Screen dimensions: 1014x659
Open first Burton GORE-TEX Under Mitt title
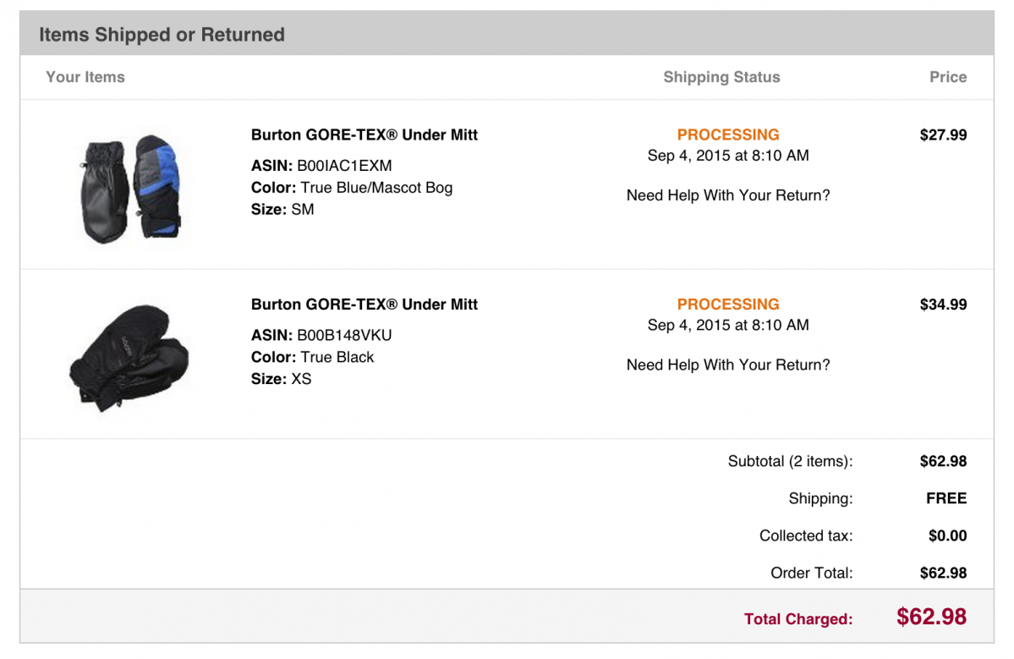[x=364, y=135]
